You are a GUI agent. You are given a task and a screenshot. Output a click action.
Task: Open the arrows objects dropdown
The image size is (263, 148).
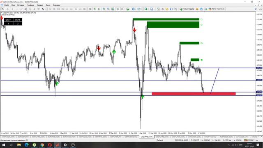(44, 9)
